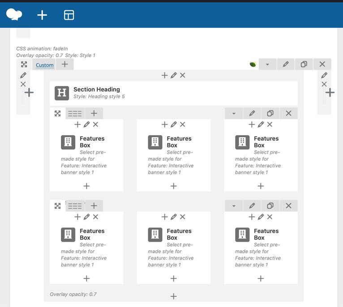Append element below lower-right Features Box

(261, 278)
